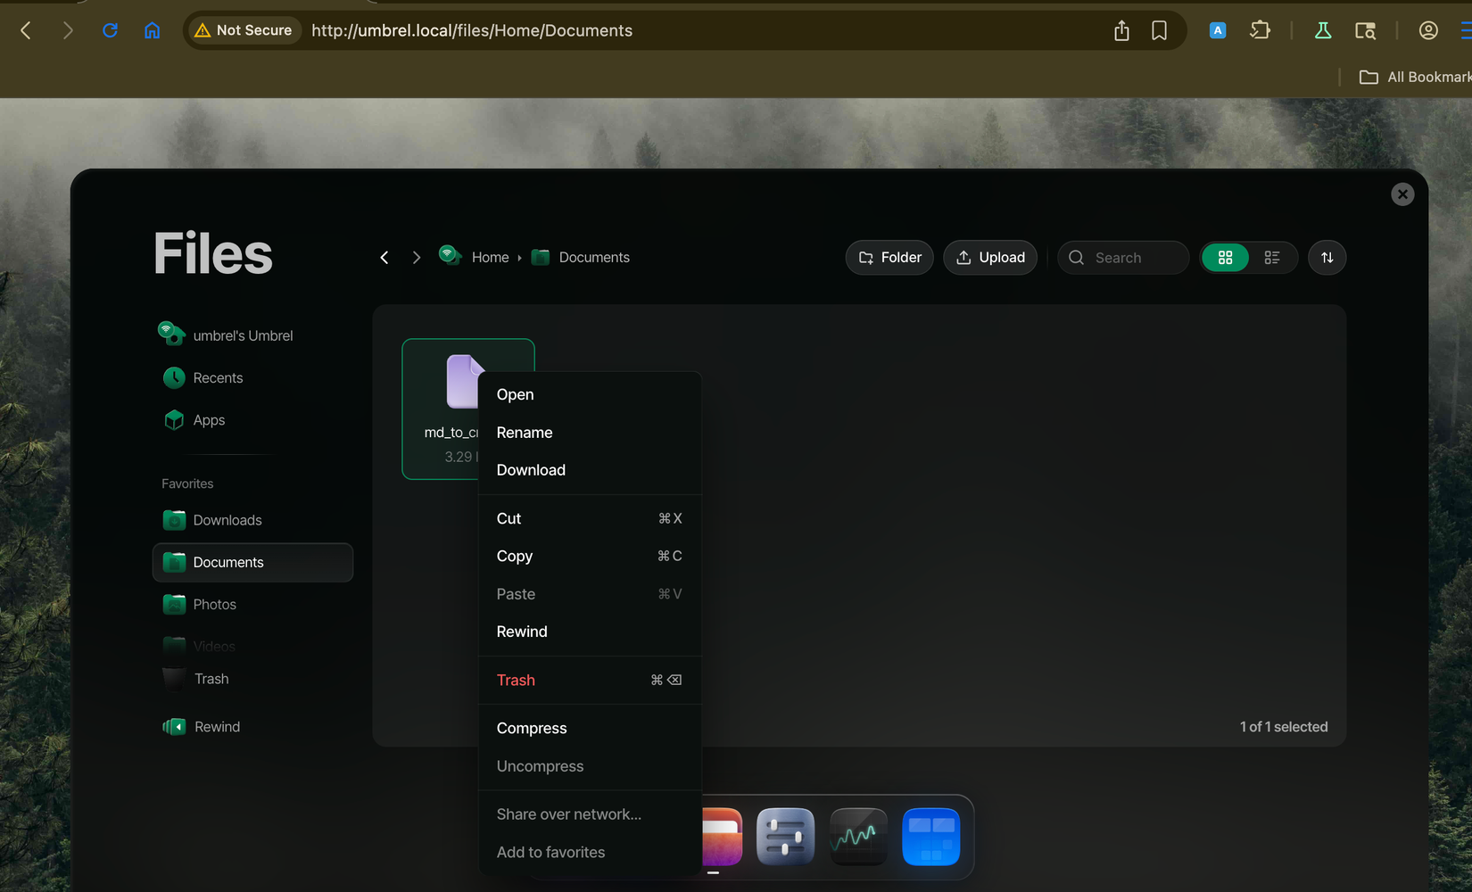This screenshot has width=1472, height=892.
Task: Create a new Folder
Action: coord(889,258)
